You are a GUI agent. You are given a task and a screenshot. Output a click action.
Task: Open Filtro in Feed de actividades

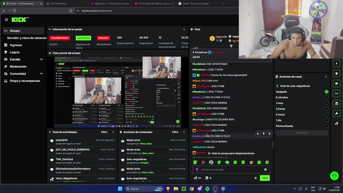(104, 132)
